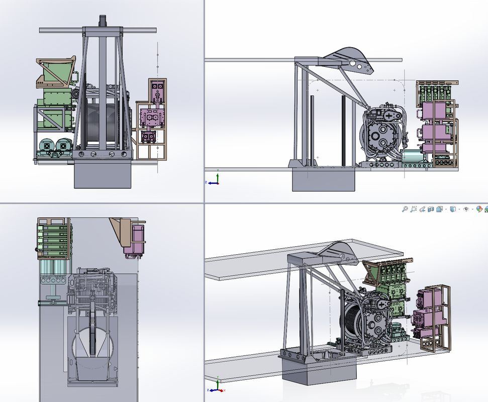Toggle the Section View tool
This screenshot has height=402, width=488.
coord(431,209)
